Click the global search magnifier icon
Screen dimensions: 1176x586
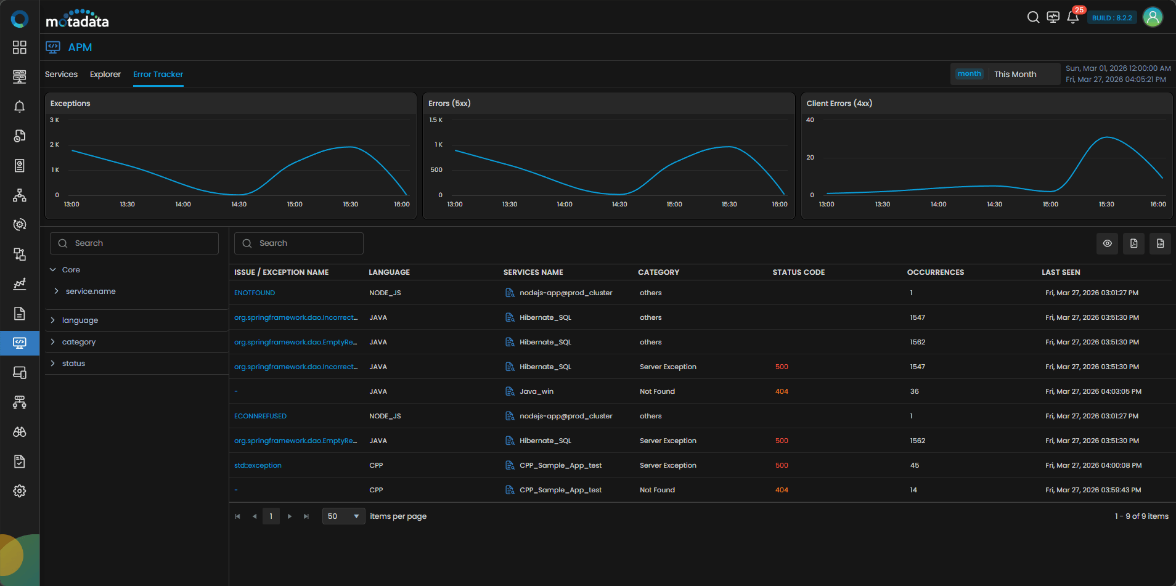point(1033,17)
